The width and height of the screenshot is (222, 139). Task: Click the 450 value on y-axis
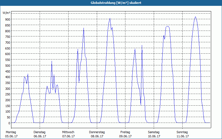click(x=8, y=71)
